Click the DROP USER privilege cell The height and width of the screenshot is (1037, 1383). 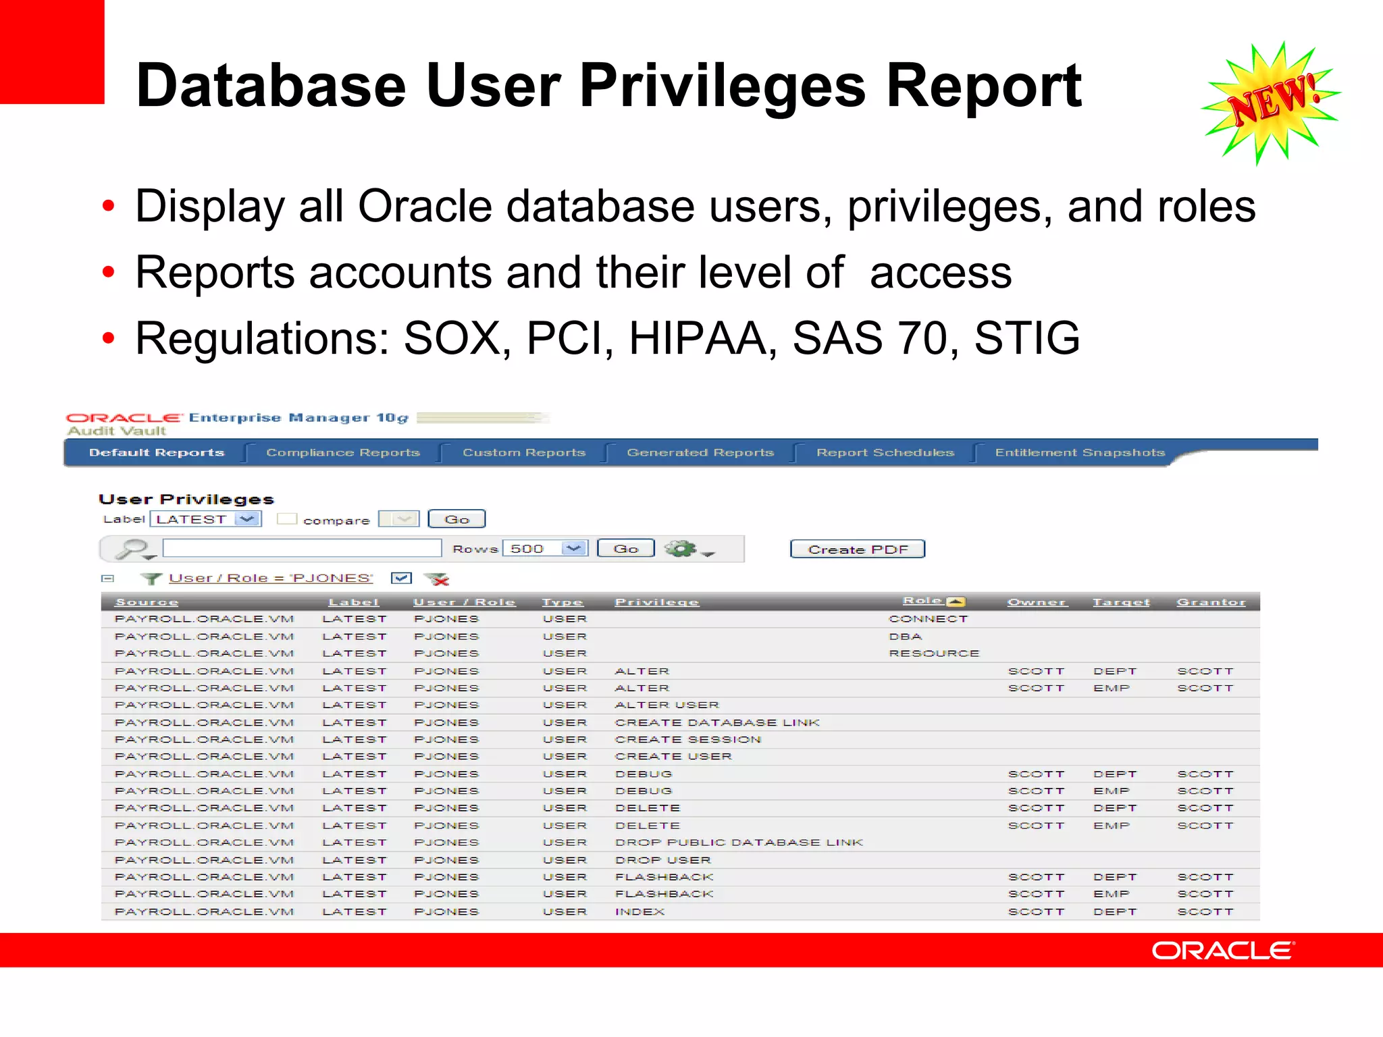coord(663,860)
